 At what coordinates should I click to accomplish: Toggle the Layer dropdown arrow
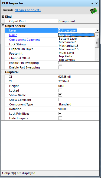(97, 30)
